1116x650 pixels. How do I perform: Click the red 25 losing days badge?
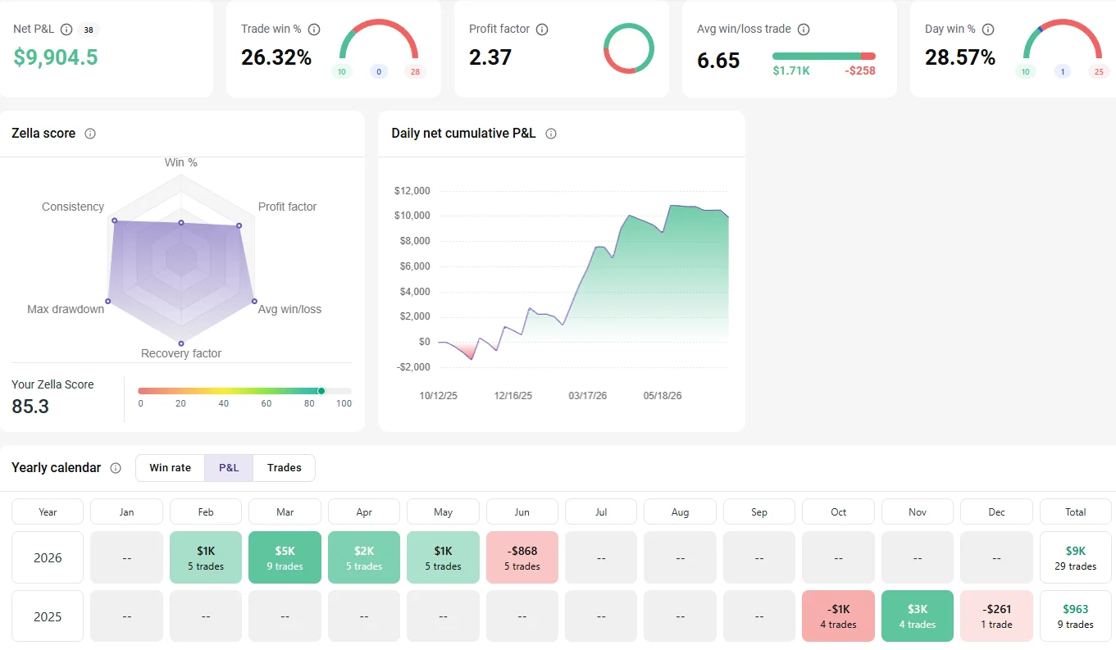[1099, 72]
